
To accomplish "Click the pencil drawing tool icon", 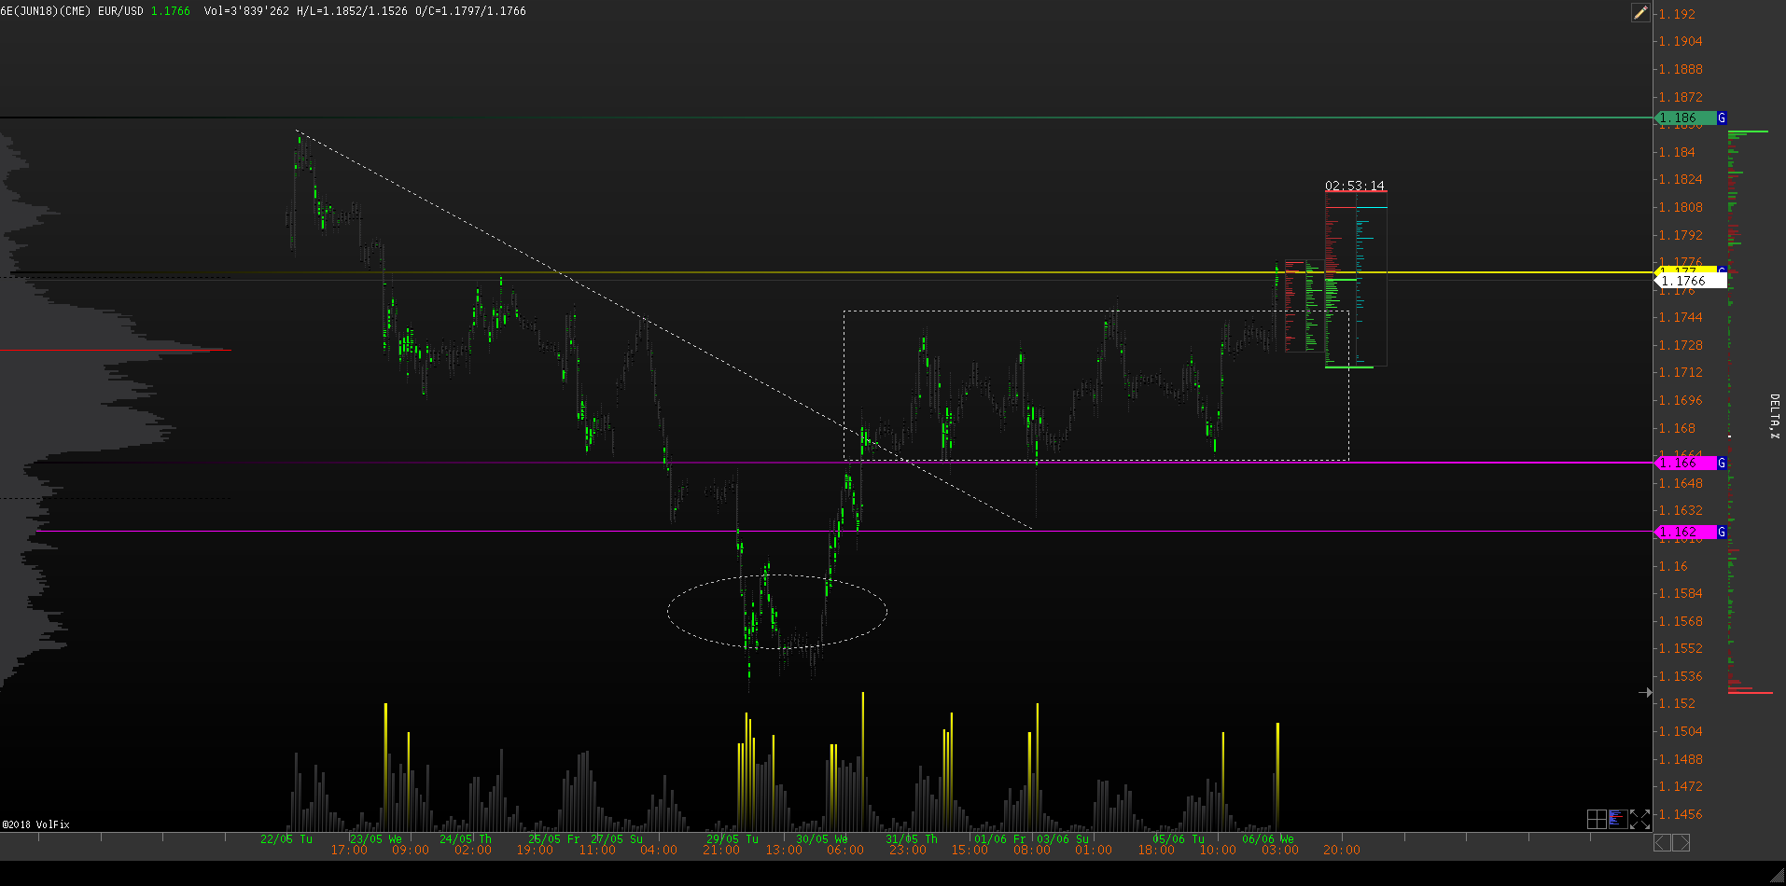I will point(1639,12).
